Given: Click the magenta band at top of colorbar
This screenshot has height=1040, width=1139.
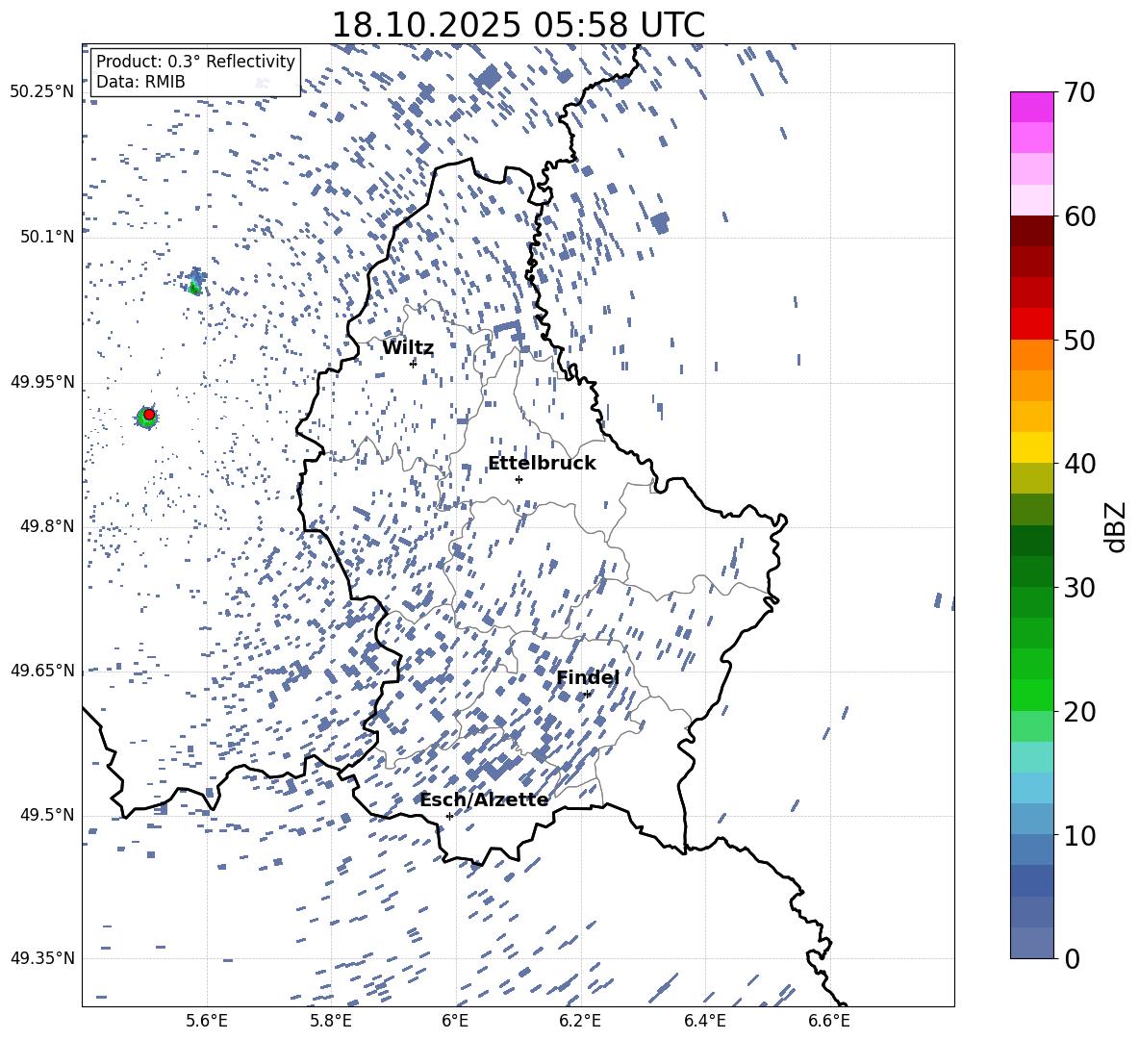Looking at the screenshot, I should (1032, 107).
